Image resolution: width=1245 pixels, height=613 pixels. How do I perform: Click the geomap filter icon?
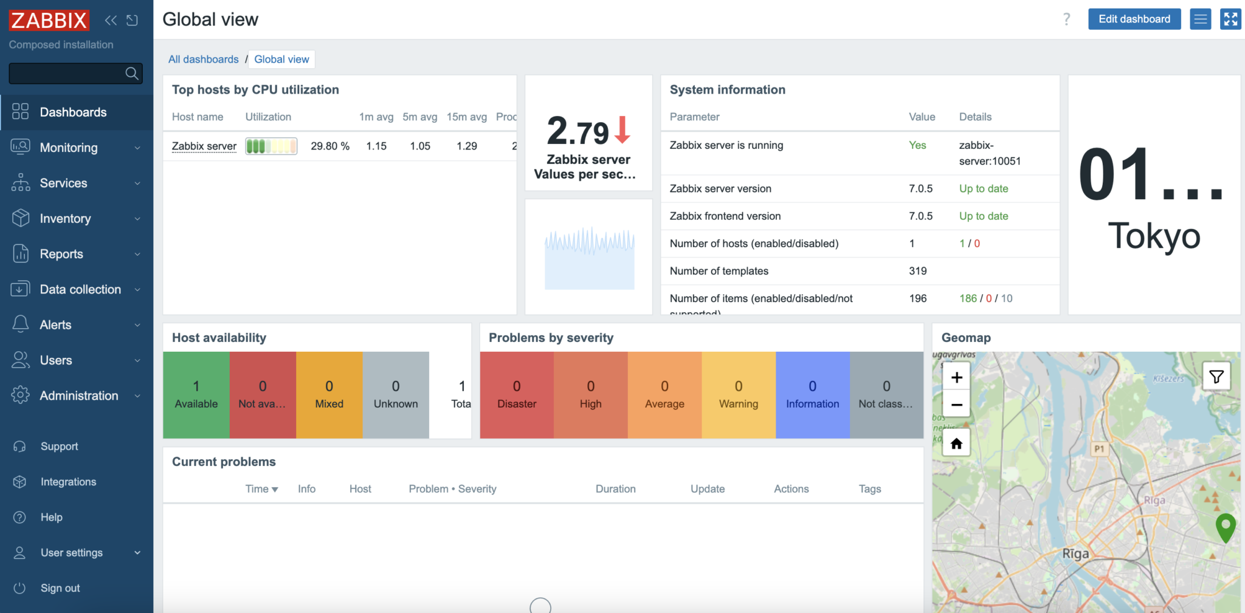[x=1216, y=376]
